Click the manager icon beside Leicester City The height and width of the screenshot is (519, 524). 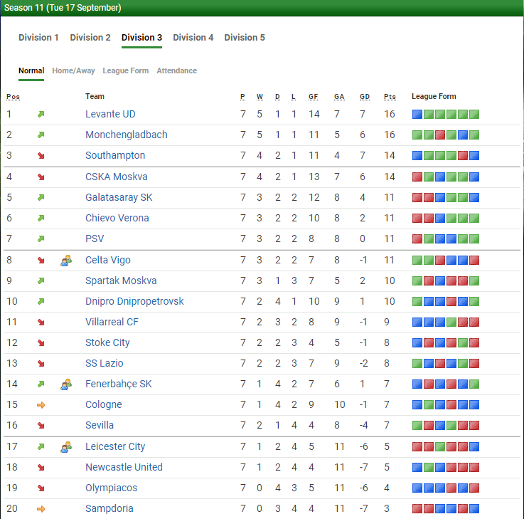(66, 447)
